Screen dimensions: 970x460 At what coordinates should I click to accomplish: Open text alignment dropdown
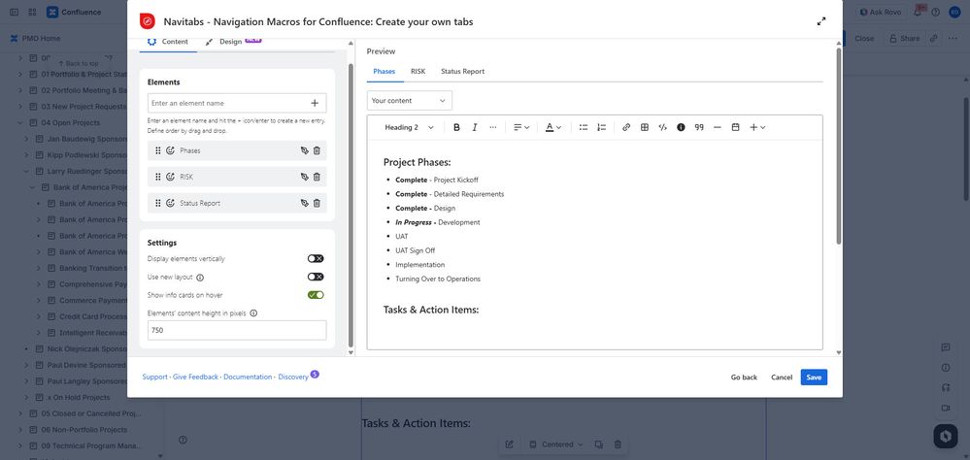(x=521, y=127)
